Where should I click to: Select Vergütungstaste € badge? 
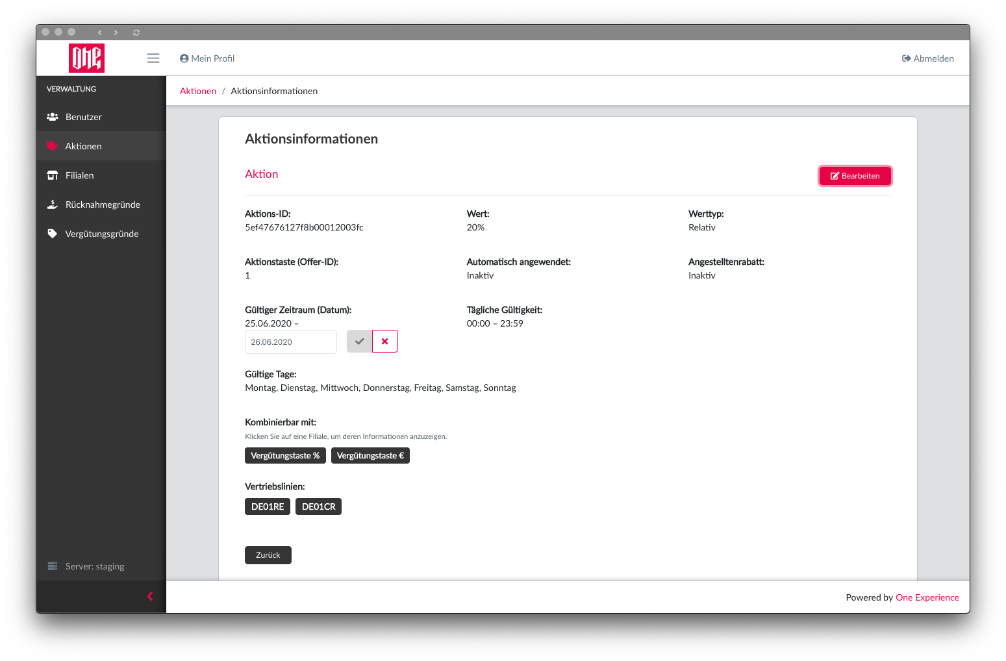coord(370,456)
